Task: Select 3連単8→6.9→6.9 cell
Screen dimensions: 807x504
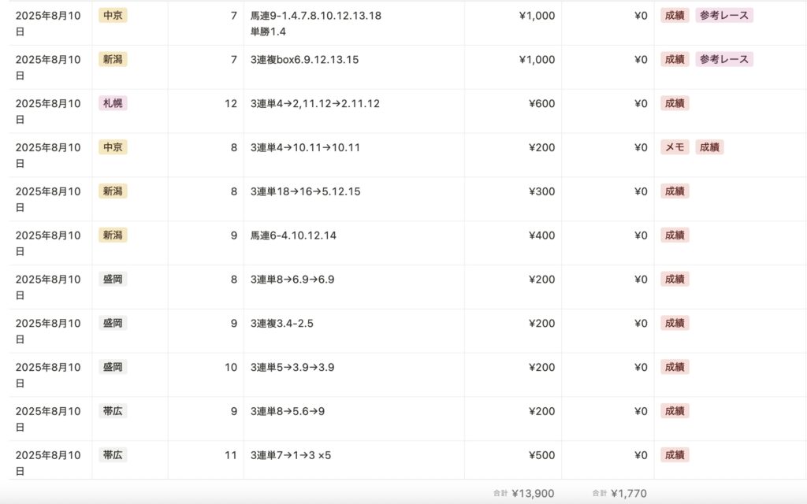Action: coord(354,287)
